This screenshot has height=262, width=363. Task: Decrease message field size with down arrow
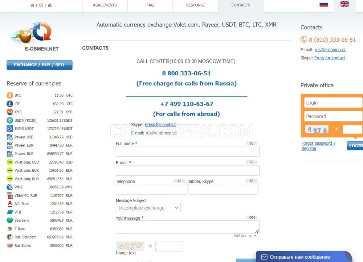tap(255, 236)
